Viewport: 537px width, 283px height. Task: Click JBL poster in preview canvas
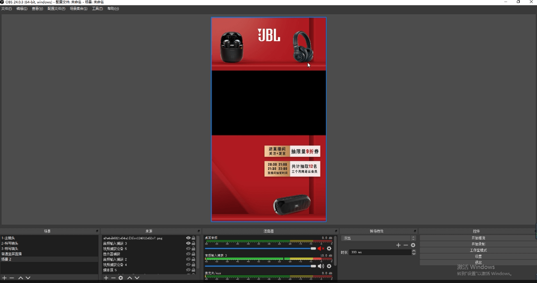(269, 119)
